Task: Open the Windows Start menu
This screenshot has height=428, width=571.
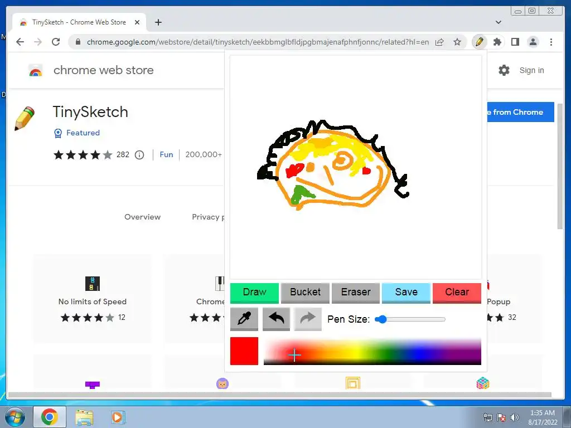Action: coord(15,417)
